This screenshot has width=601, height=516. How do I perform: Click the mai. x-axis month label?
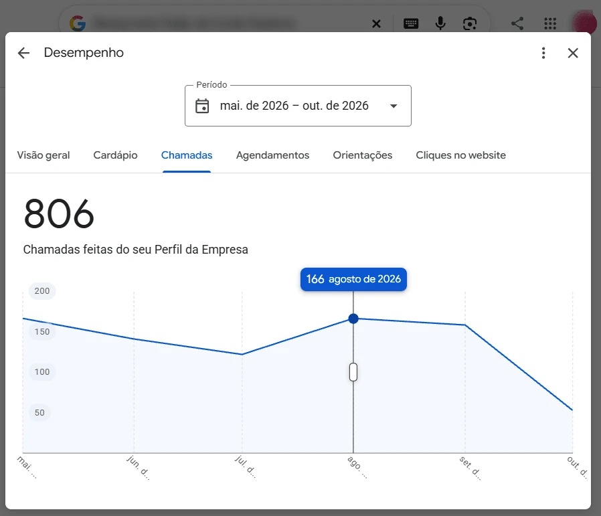tap(27, 467)
